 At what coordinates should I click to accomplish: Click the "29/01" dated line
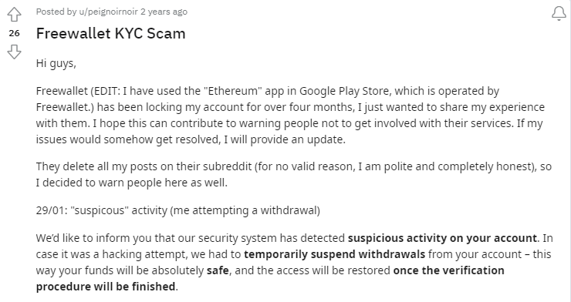point(178,210)
